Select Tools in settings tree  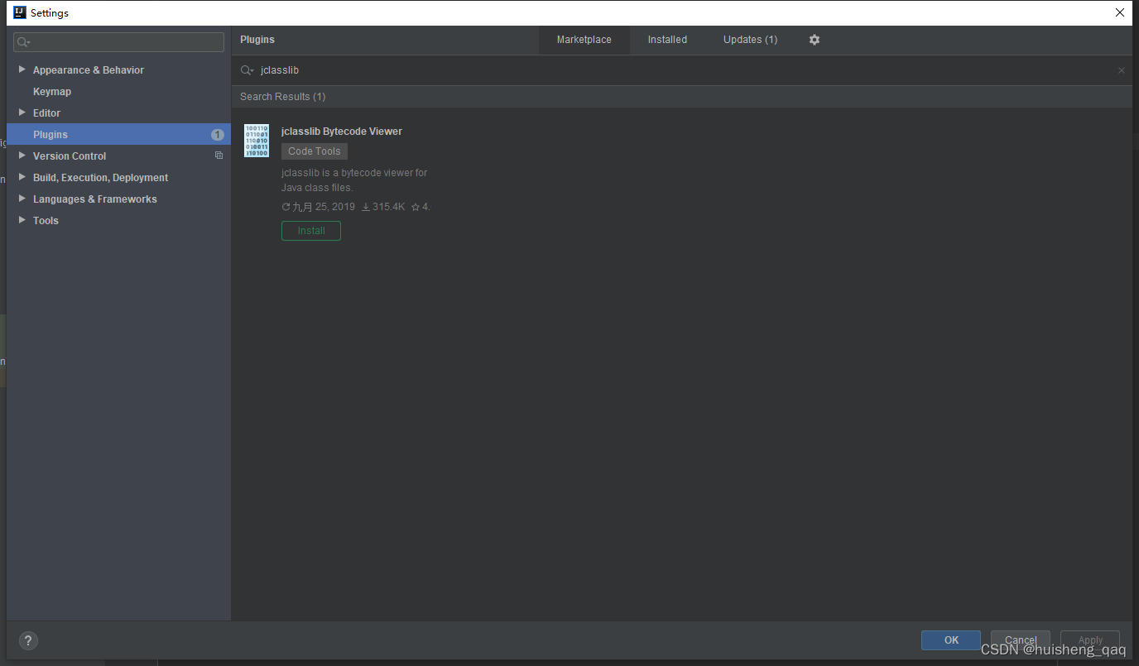46,221
